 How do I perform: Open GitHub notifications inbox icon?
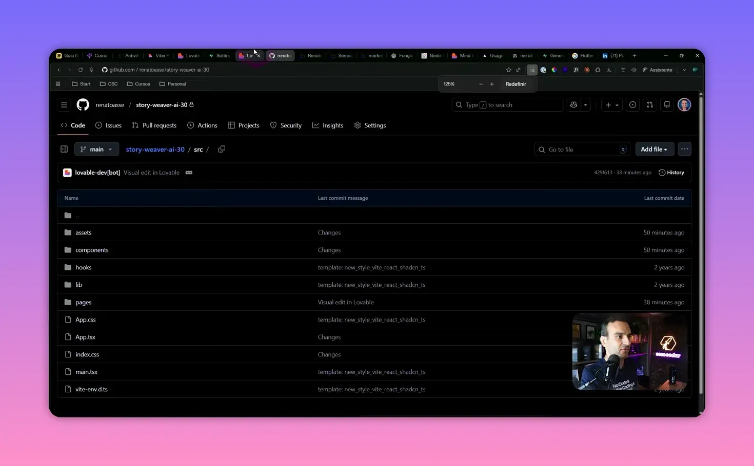point(667,104)
